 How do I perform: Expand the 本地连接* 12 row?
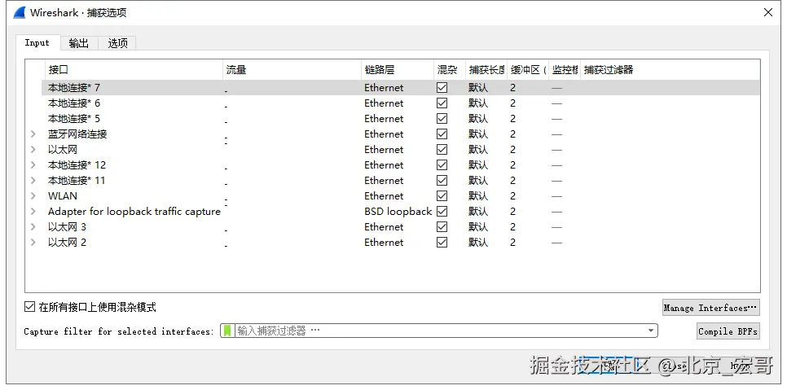pos(33,165)
